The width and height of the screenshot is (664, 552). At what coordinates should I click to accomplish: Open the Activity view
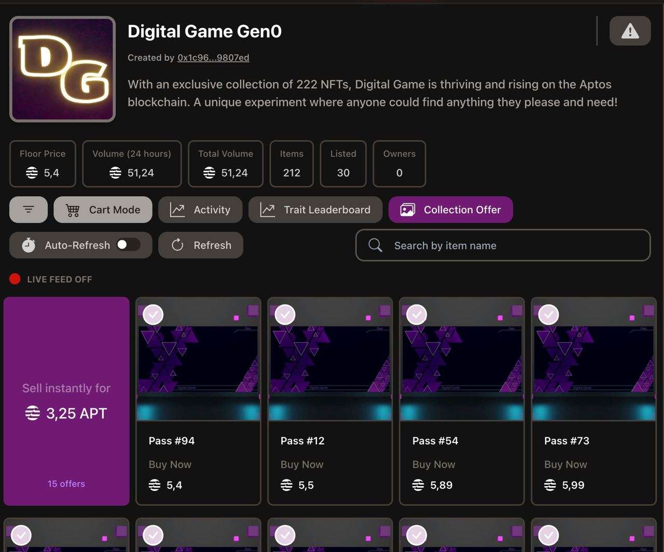(200, 210)
